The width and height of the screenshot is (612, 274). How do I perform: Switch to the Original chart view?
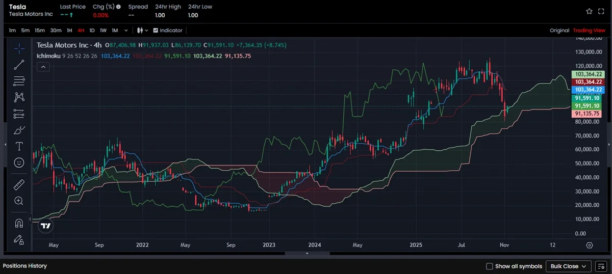(559, 31)
